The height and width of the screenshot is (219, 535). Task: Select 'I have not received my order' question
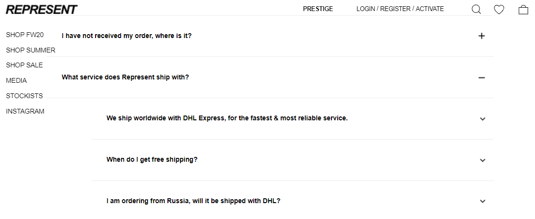[x=126, y=36]
